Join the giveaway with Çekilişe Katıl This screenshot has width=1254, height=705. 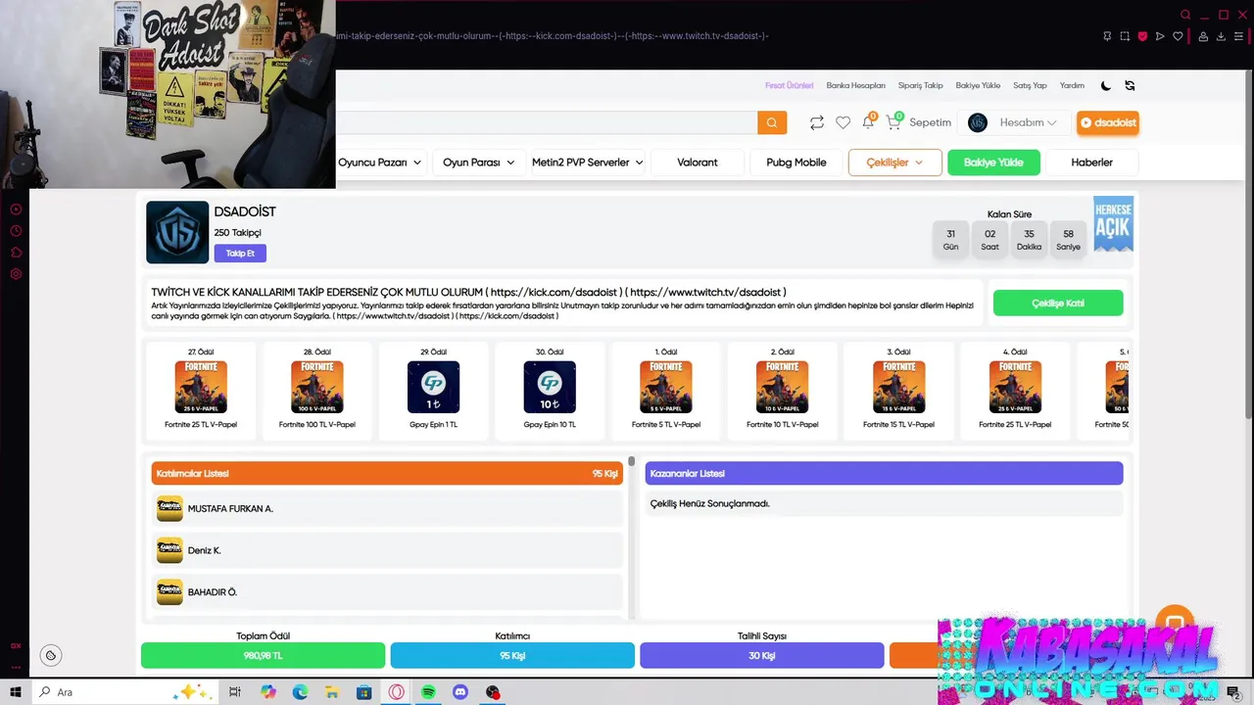(x=1058, y=304)
